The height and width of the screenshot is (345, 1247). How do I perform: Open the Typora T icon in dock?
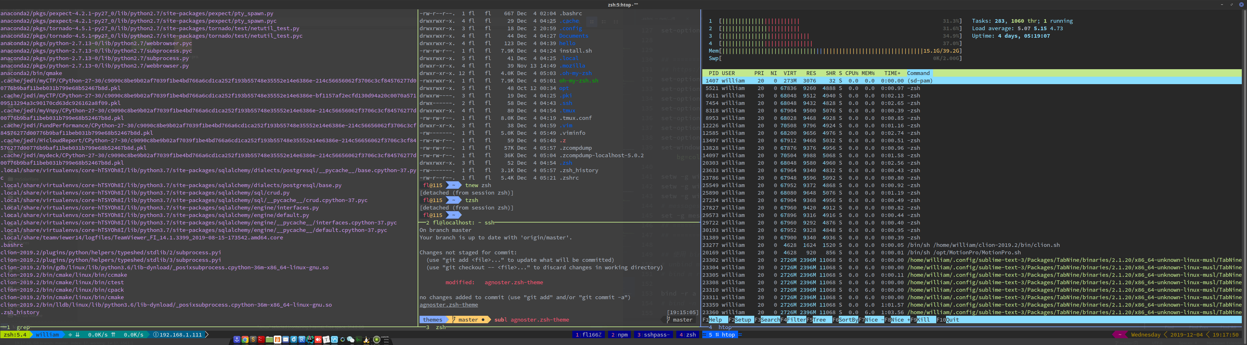tap(326, 340)
